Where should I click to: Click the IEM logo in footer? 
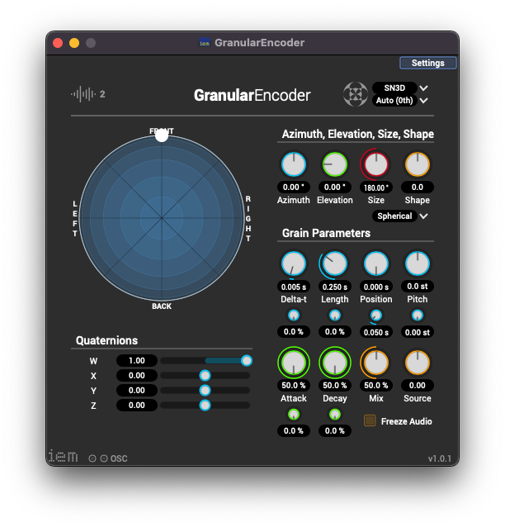(64, 456)
